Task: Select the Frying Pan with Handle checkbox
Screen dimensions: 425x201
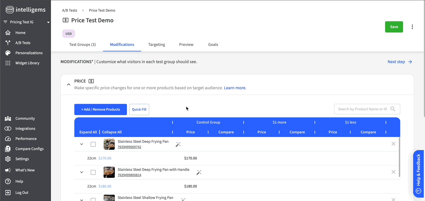Action: point(93,172)
